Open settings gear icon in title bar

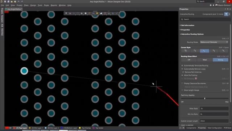coord(211,5)
